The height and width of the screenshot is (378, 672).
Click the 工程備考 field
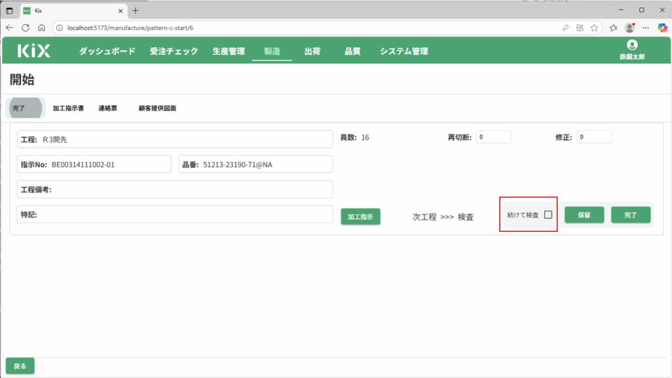point(175,189)
